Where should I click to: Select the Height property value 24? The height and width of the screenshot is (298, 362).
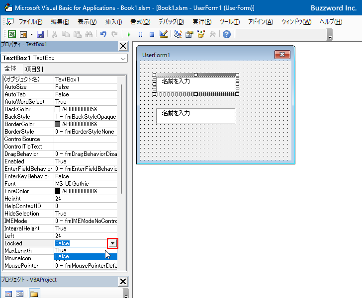[x=86, y=199]
